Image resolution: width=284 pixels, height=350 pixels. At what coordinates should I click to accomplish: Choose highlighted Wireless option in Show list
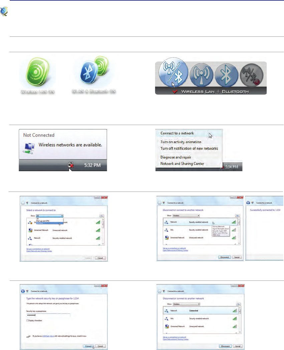pyautogui.click(x=50, y=223)
